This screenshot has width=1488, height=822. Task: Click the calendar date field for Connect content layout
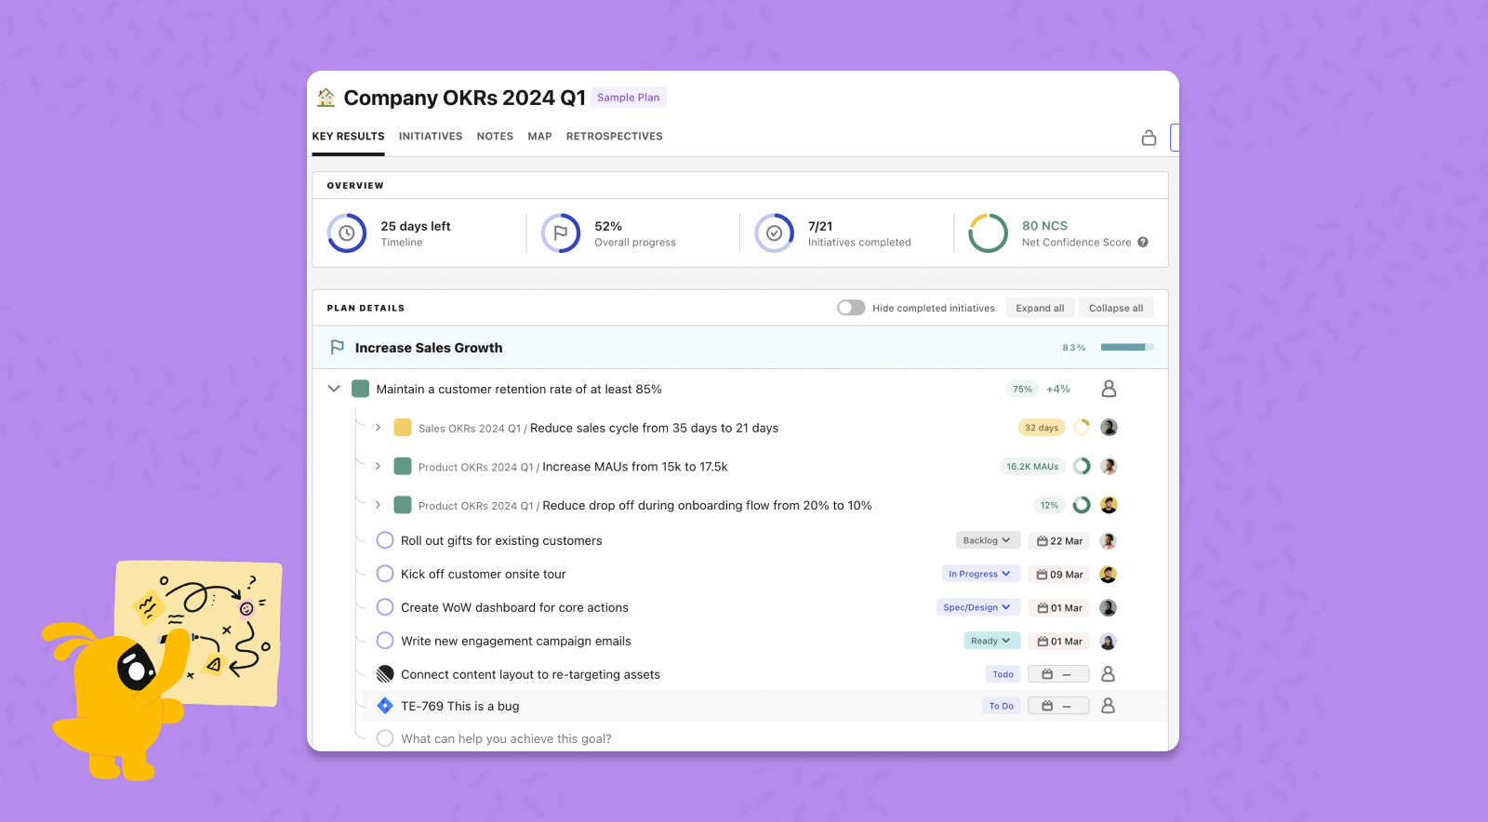pyautogui.click(x=1058, y=674)
